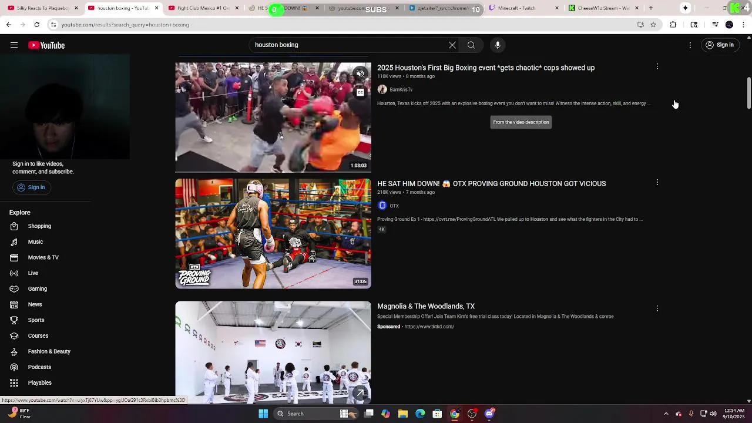The width and height of the screenshot is (752, 423).
Task: Click the Sign in button in the header
Action: [x=720, y=45]
